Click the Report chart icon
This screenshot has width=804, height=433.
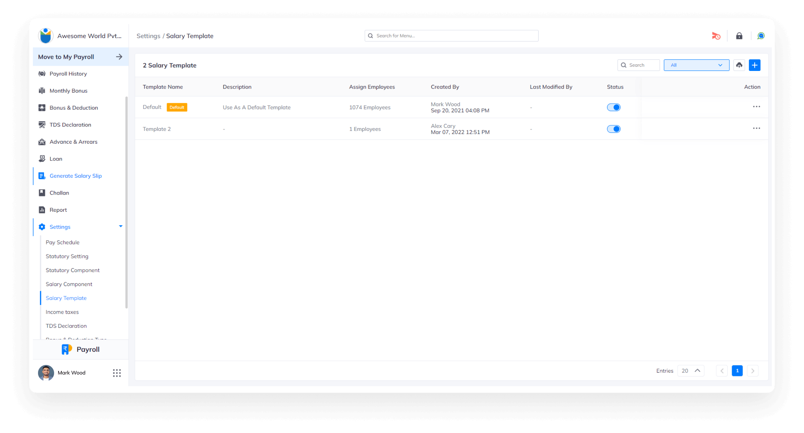(x=42, y=210)
